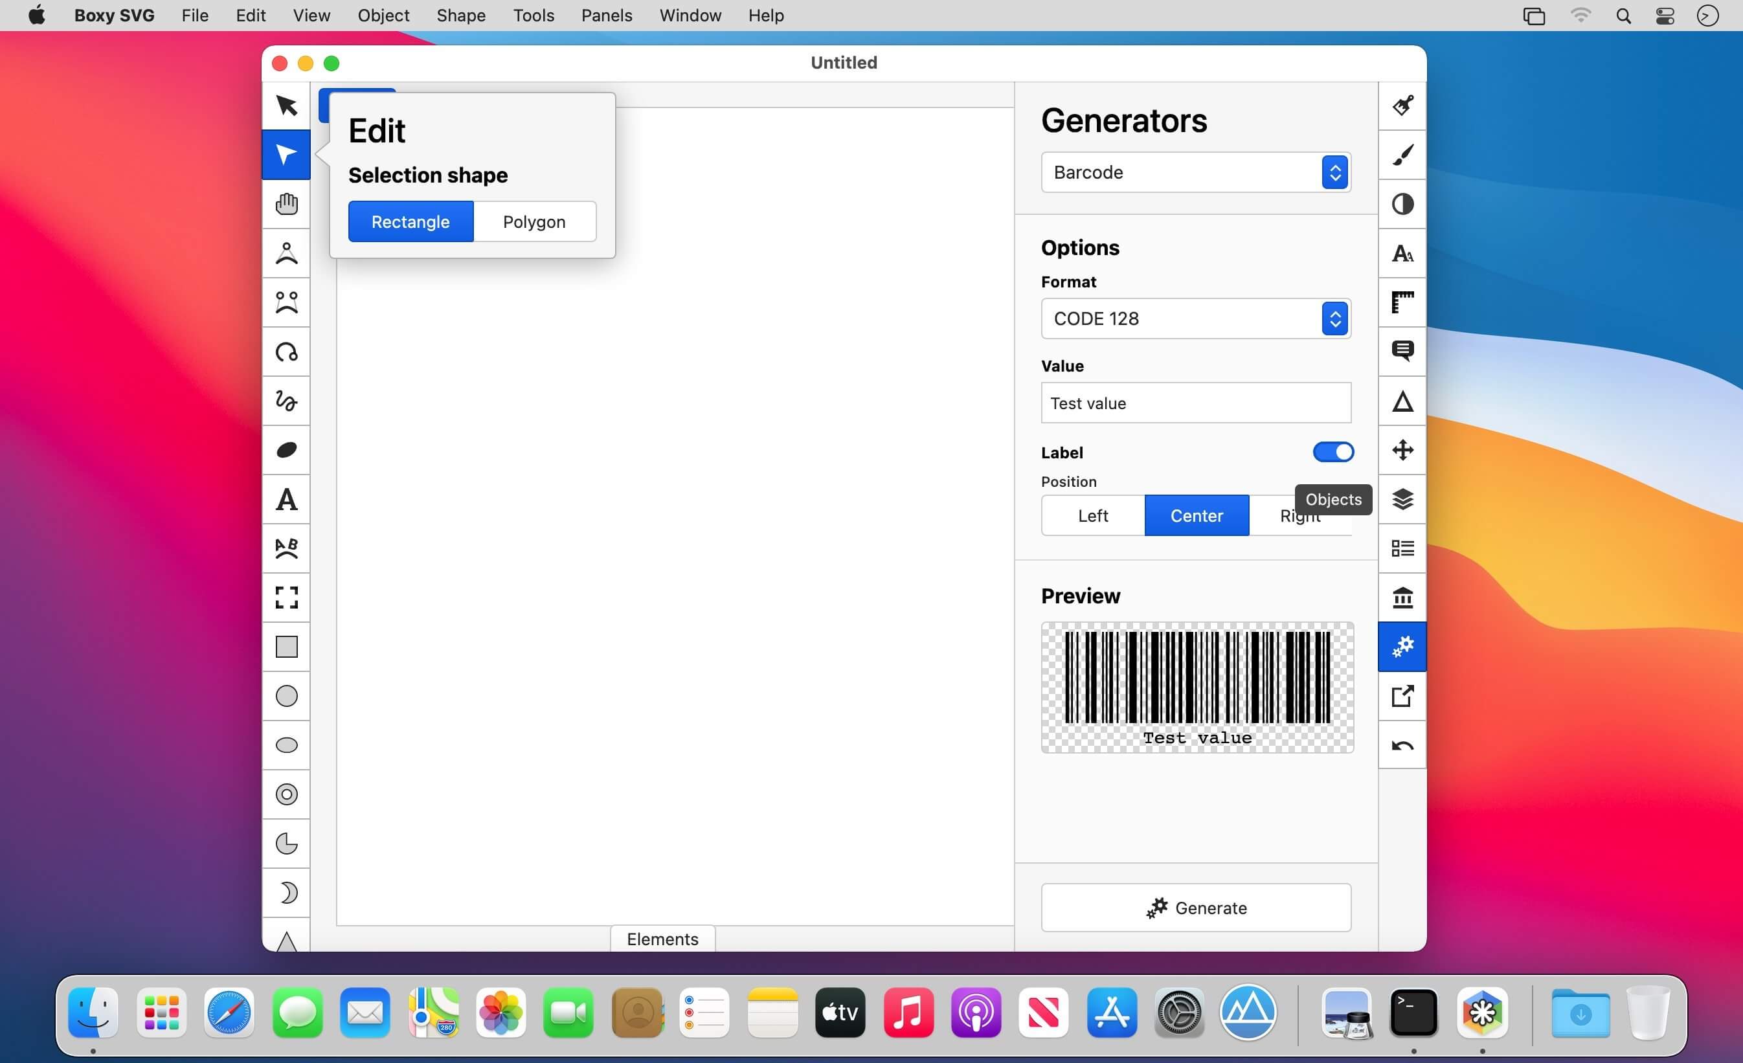Select Polygon selection shape
This screenshot has width=1743, height=1063.
click(x=533, y=221)
